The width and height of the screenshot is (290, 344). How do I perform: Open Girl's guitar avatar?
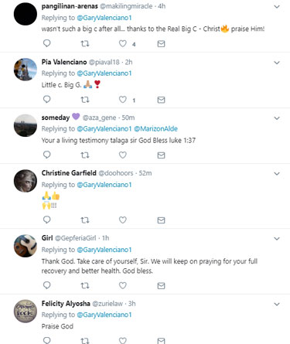26,246
